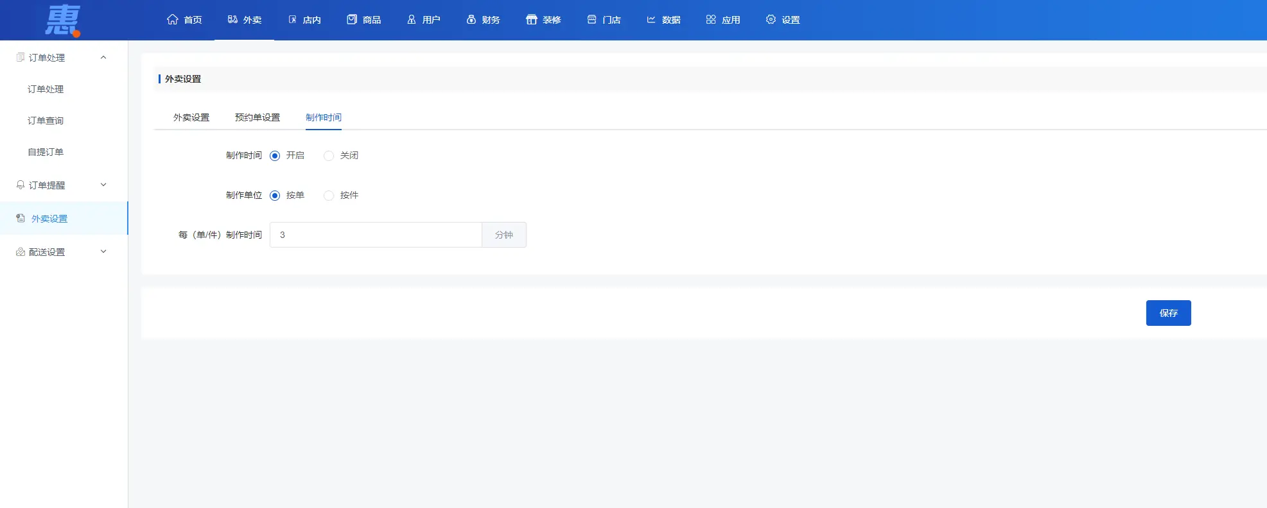Open the 首页 top menu
1267x508 pixels.
point(185,20)
